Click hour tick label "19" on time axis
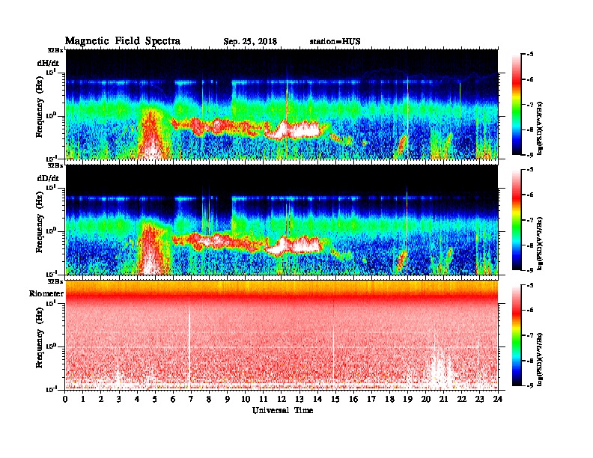The width and height of the screenshot is (593, 458). click(407, 399)
